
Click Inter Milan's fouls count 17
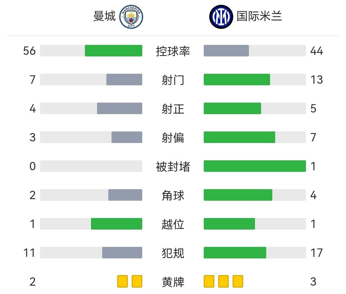tap(317, 253)
